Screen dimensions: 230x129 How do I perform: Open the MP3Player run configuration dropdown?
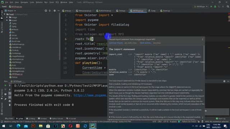click(201, 6)
